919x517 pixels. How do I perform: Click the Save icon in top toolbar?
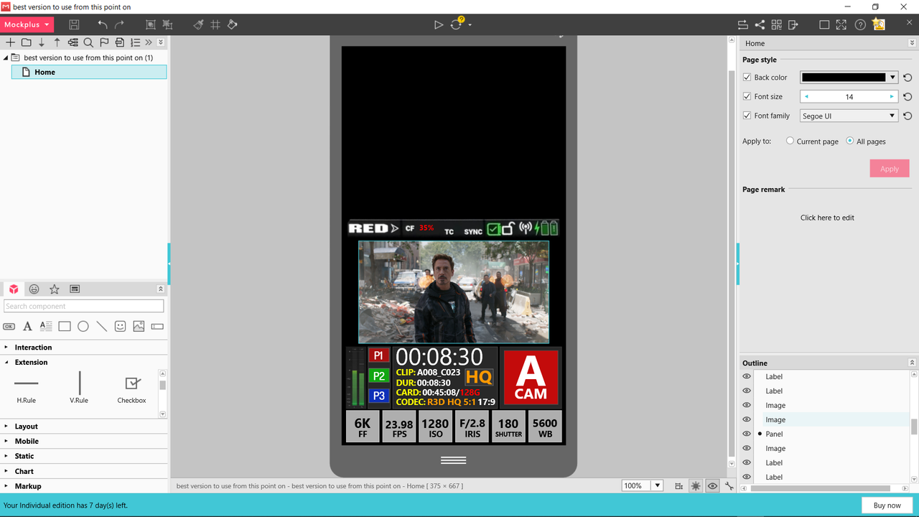point(74,24)
